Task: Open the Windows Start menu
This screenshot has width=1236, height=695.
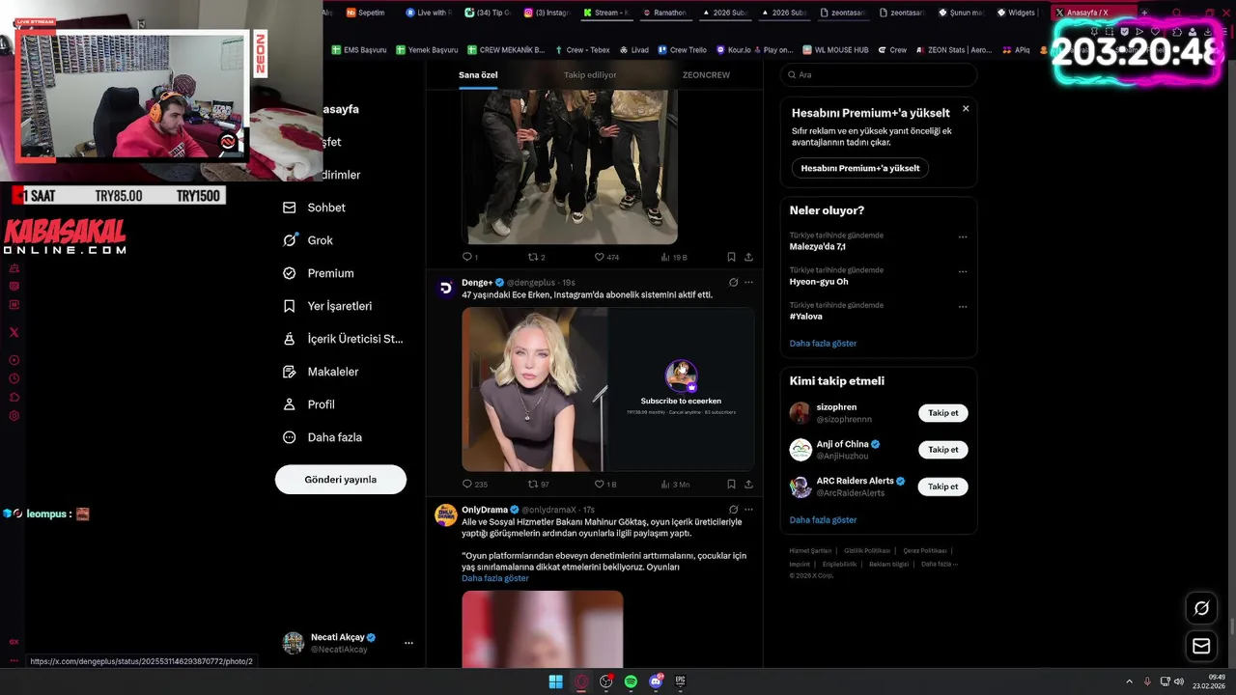Action: click(x=556, y=681)
